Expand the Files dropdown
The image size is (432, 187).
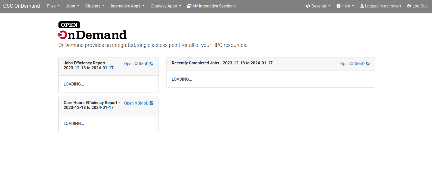tap(53, 6)
